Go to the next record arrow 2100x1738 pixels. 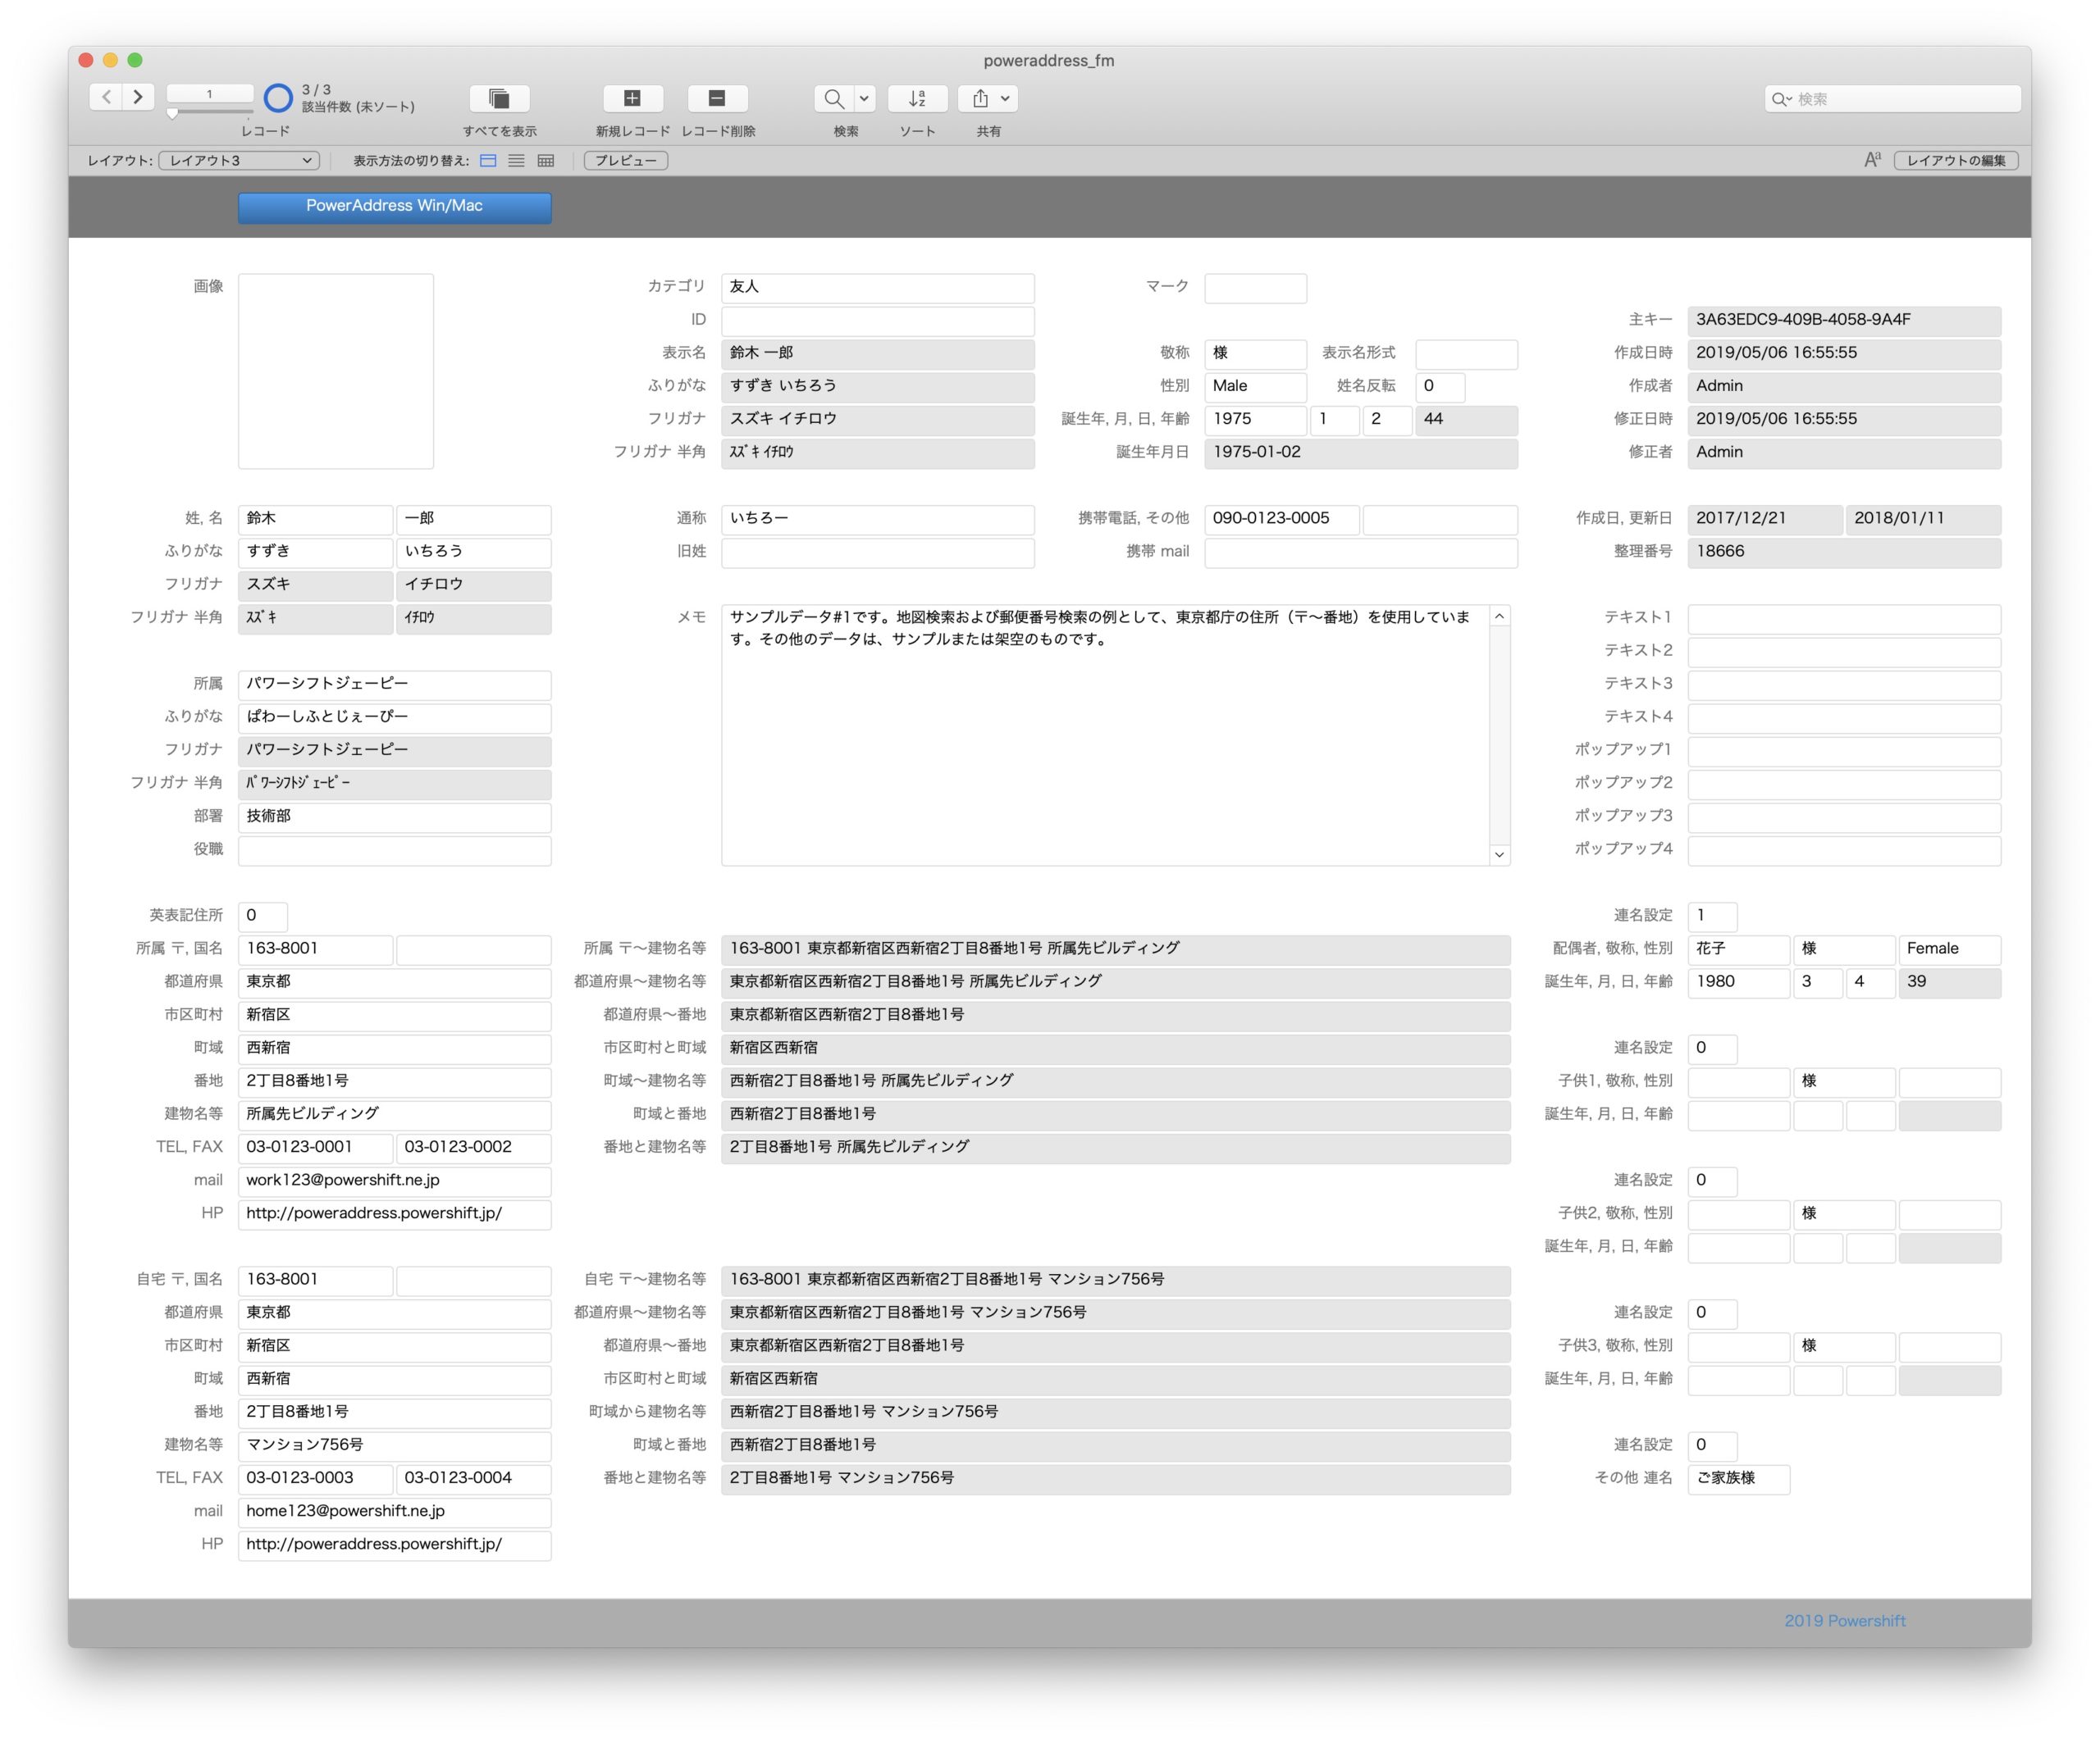[x=138, y=97]
